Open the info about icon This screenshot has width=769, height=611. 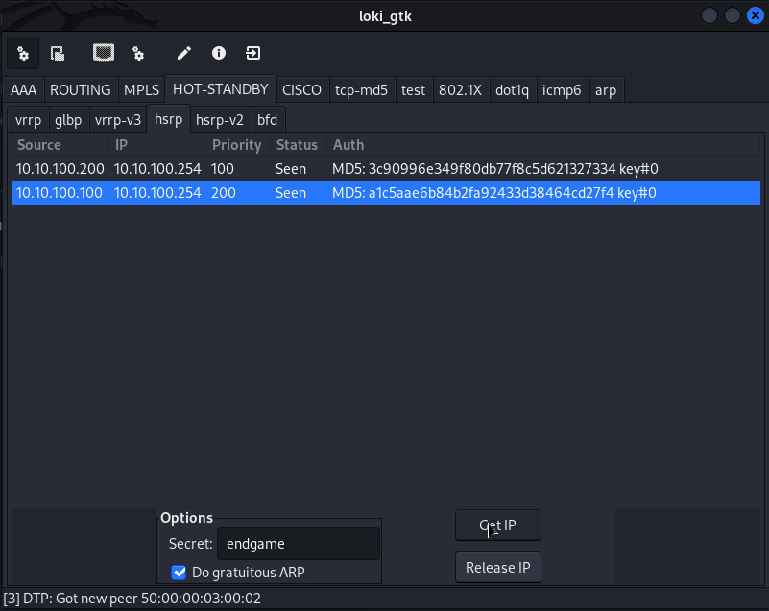[x=218, y=53]
